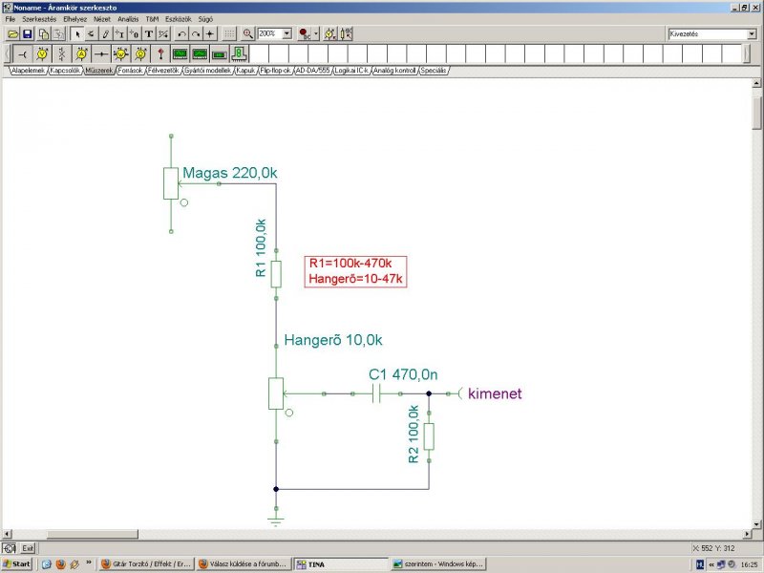Select the R1 100,0k resistor
764x573 pixels.
(276, 274)
